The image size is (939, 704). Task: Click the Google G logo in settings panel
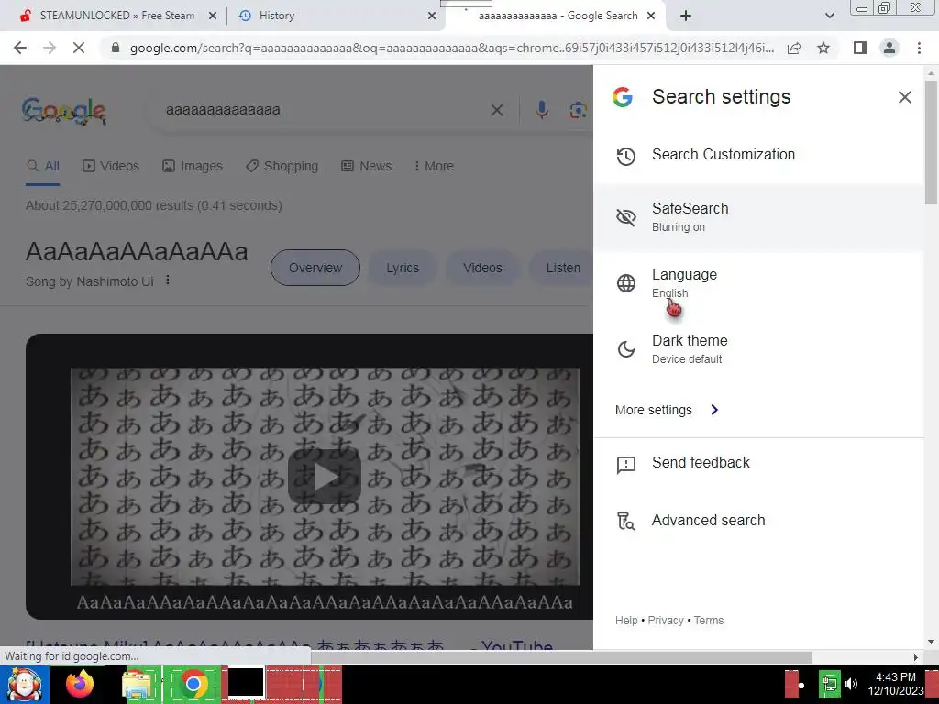623,97
